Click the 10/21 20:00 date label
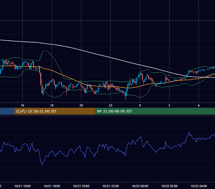This screenshot has width=215, height=189. (x=81, y=186)
